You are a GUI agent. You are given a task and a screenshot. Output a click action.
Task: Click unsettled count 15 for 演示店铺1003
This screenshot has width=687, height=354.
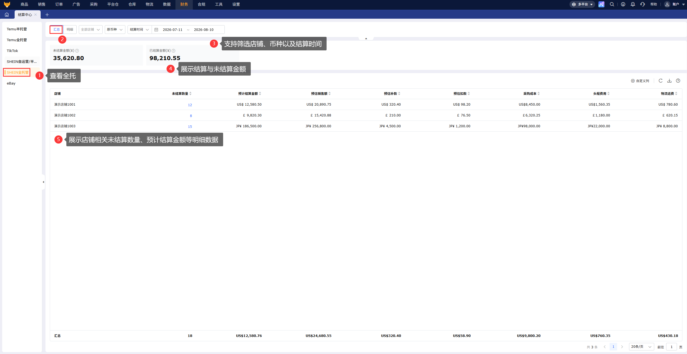[190, 126]
